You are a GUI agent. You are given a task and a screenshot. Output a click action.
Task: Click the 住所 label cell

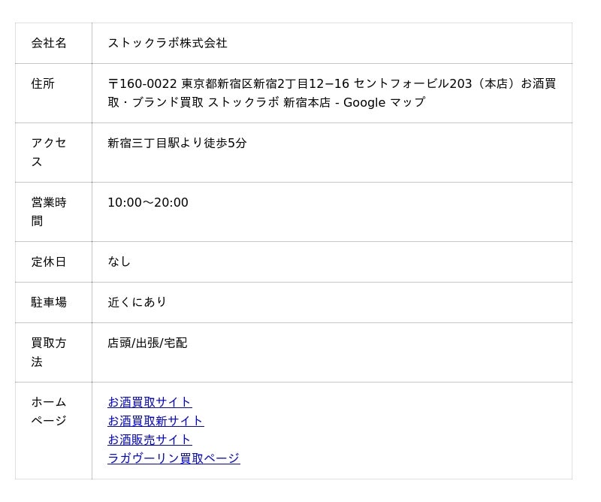point(43,84)
